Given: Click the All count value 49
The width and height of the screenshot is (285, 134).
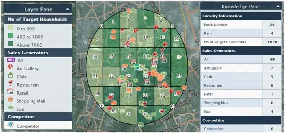Looking at the screenshot, I should [x=272, y=59].
